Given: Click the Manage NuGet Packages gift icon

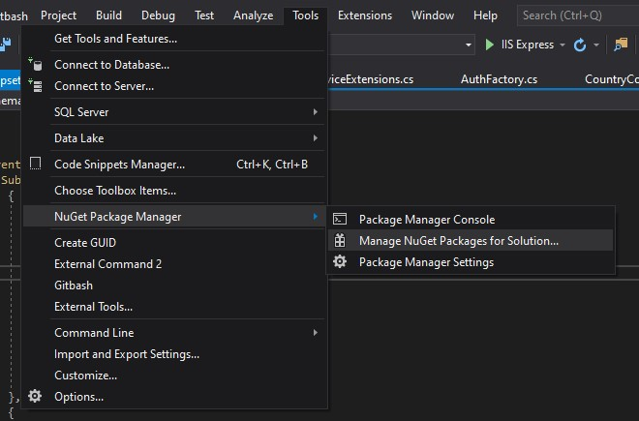Looking at the screenshot, I should point(340,241).
